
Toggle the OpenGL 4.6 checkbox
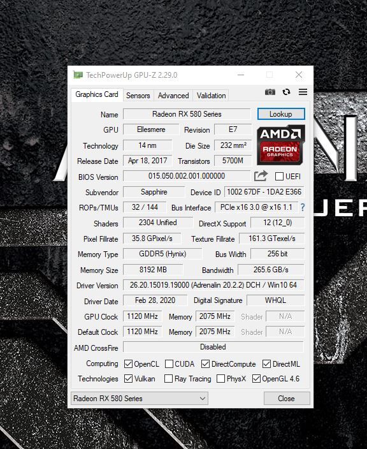(256, 379)
